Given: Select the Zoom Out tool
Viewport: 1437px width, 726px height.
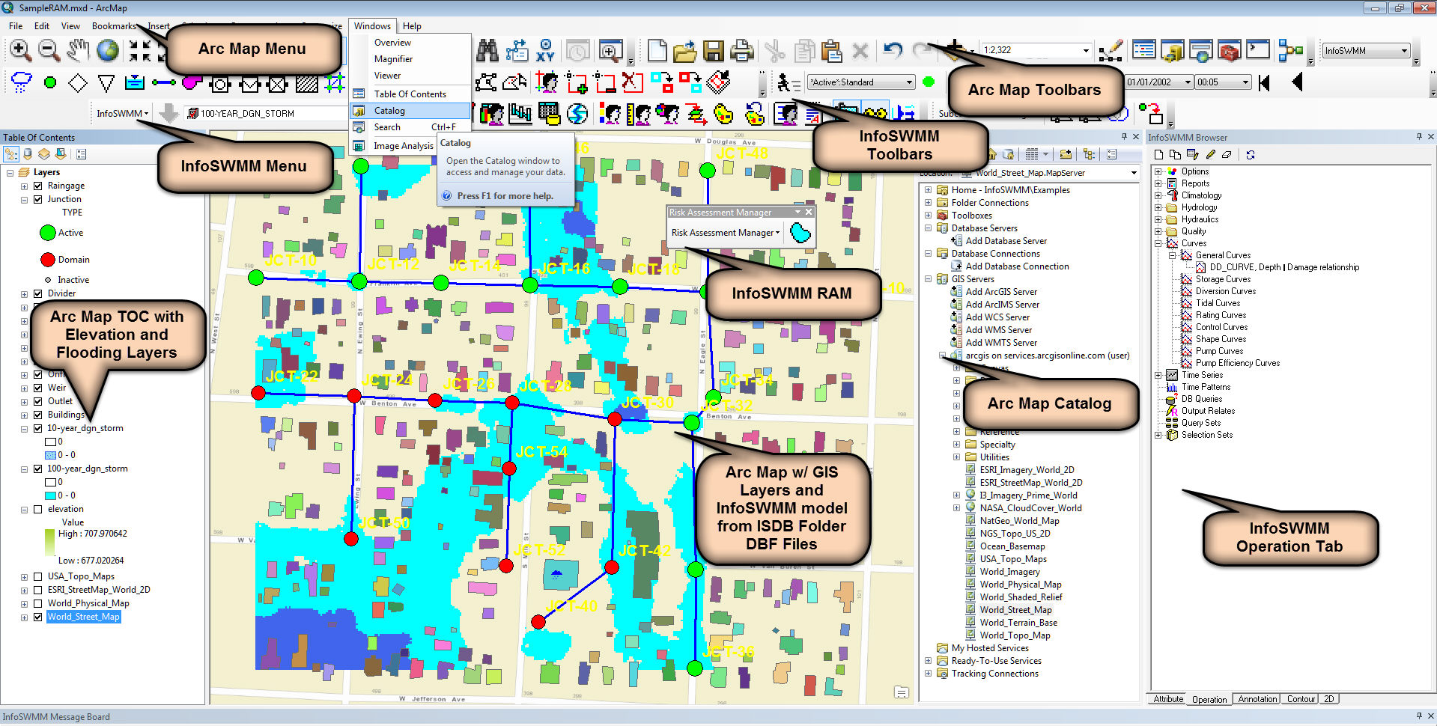Looking at the screenshot, I should (49, 50).
